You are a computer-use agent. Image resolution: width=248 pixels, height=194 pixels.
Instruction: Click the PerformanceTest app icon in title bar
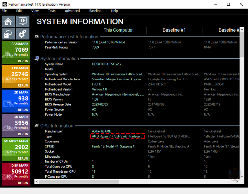tap(5, 4)
